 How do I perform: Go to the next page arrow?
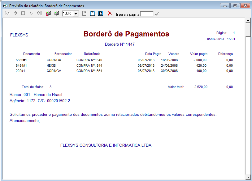coord(31,13)
